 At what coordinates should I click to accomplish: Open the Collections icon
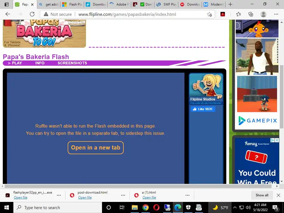251,14
